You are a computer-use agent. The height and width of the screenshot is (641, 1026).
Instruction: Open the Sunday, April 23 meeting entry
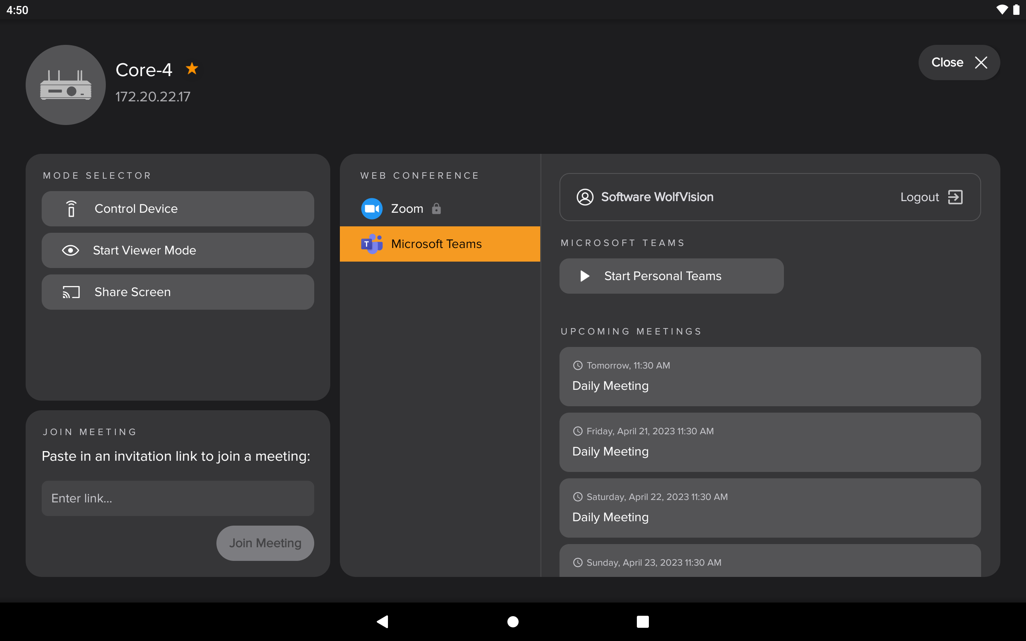(x=770, y=560)
